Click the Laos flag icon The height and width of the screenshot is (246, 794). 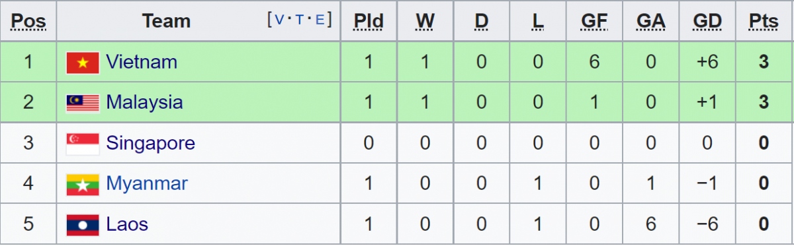(83, 225)
